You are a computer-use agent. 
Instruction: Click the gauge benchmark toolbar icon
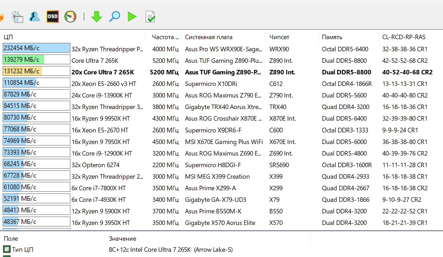(70, 17)
